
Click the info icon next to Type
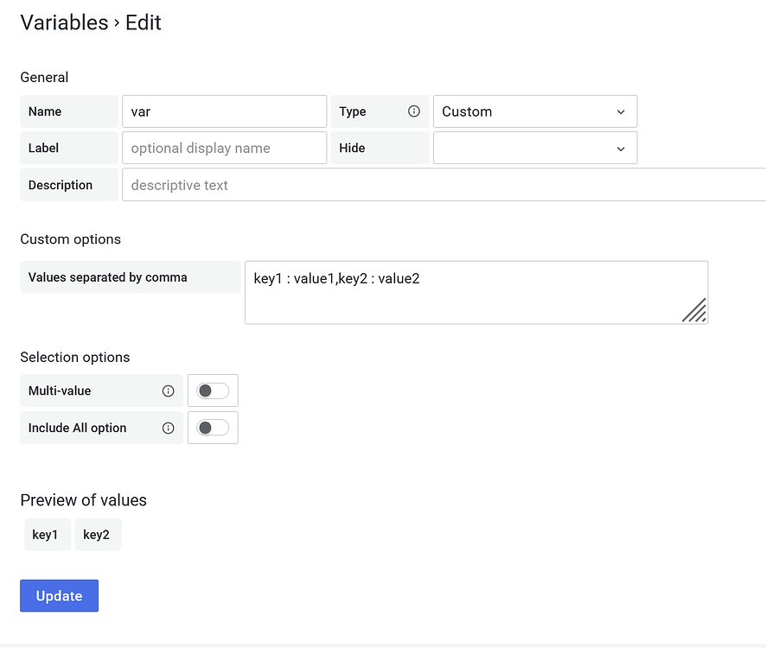click(x=414, y=111)
